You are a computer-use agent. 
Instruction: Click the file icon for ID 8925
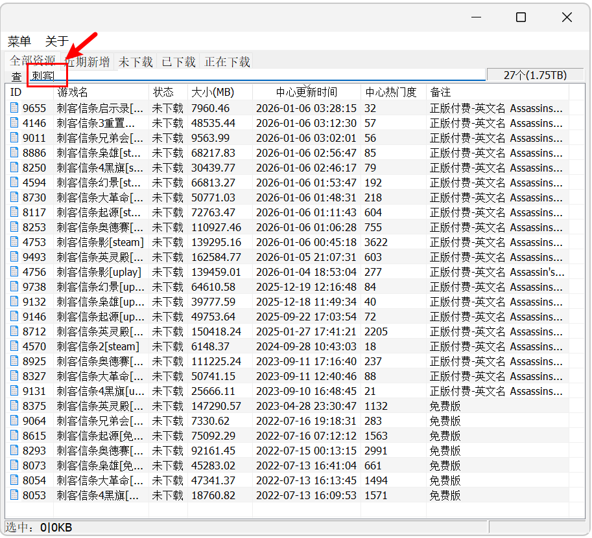14,361
